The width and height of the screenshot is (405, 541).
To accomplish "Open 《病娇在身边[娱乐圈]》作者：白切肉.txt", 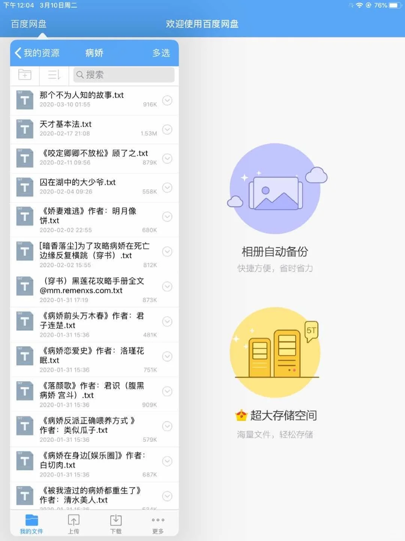I will point(94,464).
